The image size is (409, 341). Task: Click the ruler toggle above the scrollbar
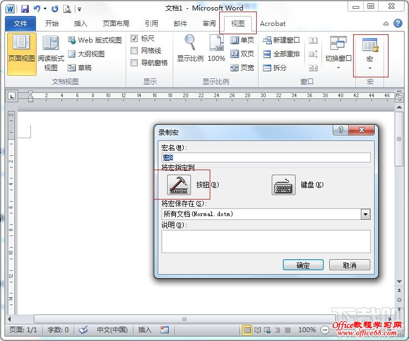(x=399, y=97)
